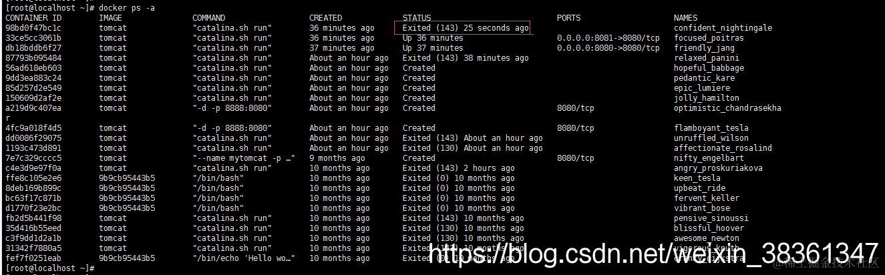Click the hopeful_babbage container name

pyautogui.click(x=709, y=68)
